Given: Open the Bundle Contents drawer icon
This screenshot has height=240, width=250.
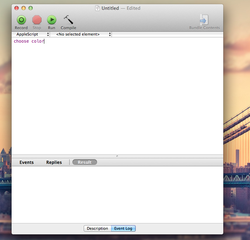Looking at the screenshot, I should point(204,20).
